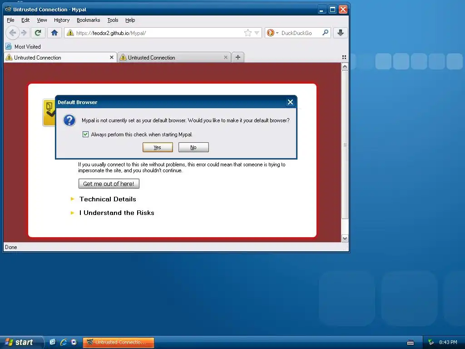Close the Default Browser dialog

click(290, 102)
